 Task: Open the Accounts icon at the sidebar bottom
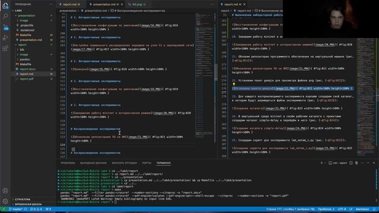5,191
